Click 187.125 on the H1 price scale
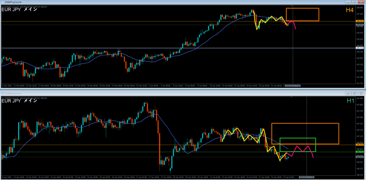 pyautogui.click(x=359, y=136)
